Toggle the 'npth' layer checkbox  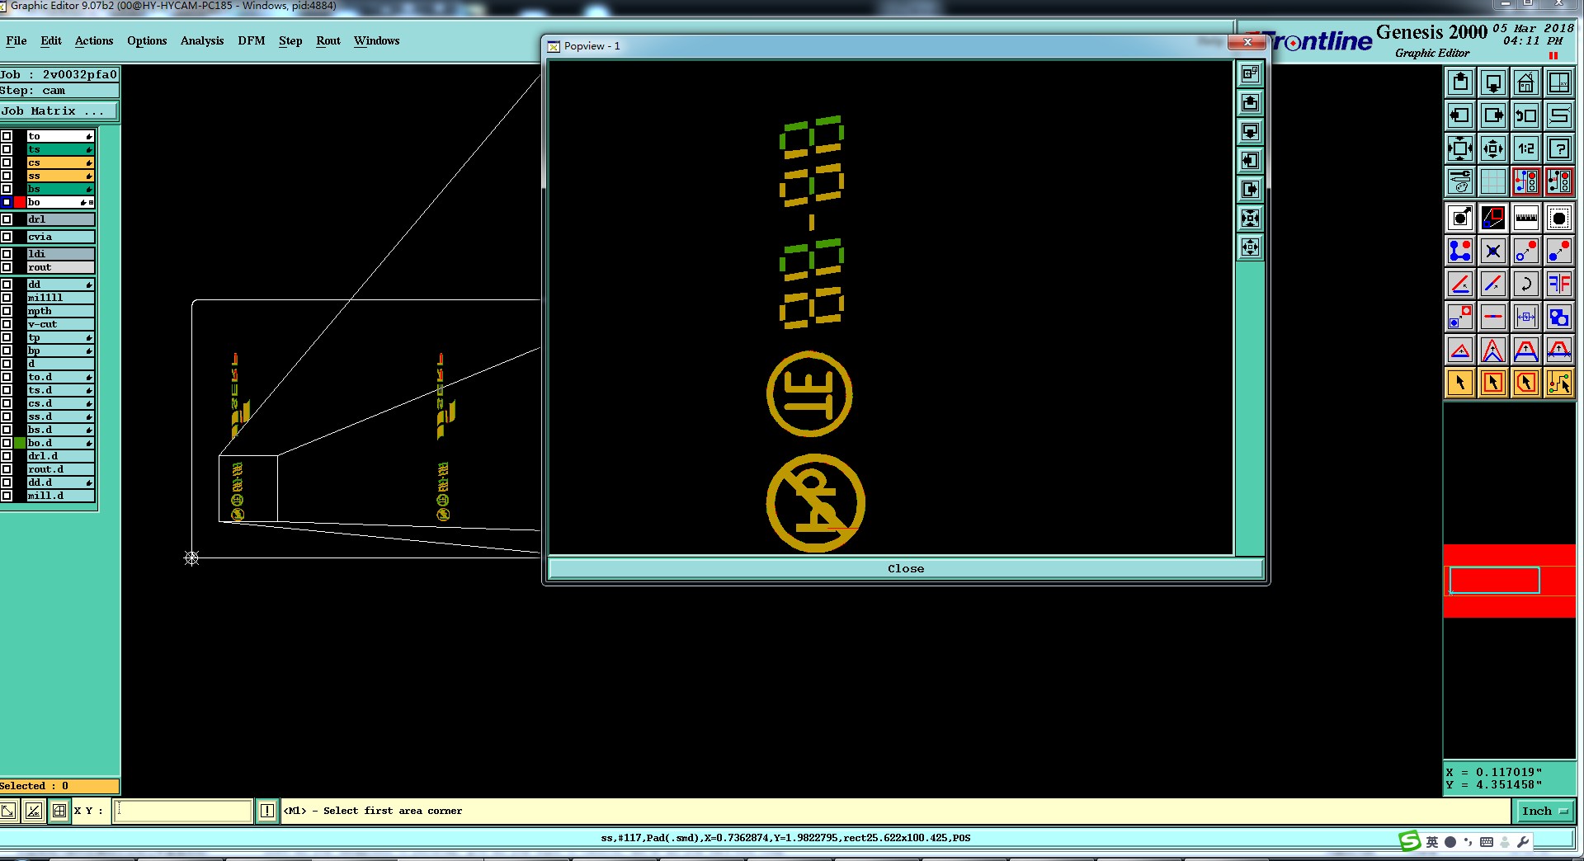7,311
